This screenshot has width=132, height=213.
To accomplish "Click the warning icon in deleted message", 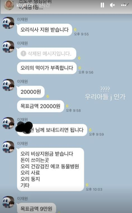I will [23, 54].
